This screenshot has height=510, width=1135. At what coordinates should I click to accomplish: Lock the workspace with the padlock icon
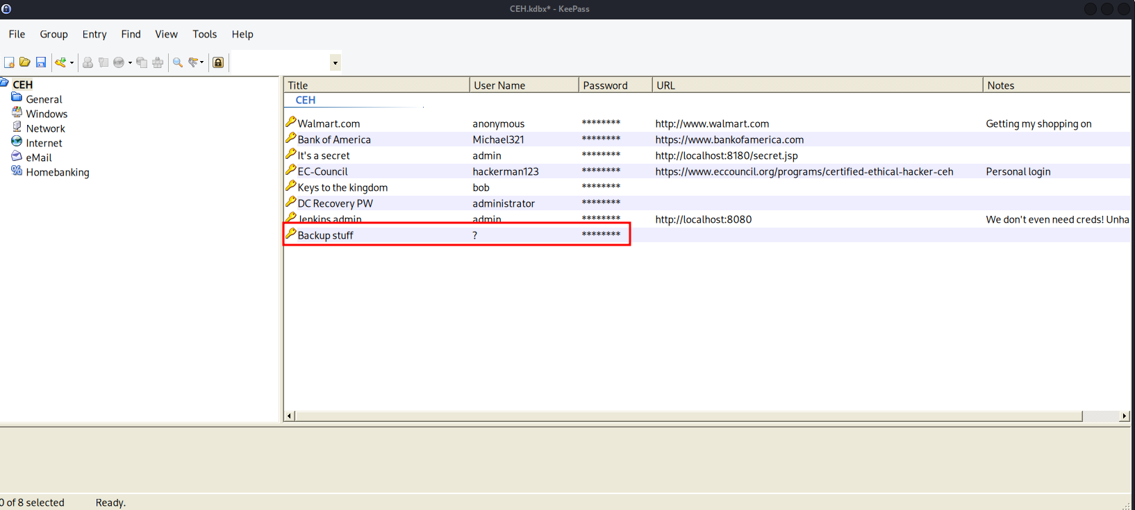(218, 62)
